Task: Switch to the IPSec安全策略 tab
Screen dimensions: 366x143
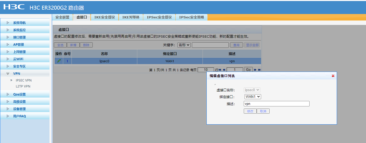Action: (192, 17)
